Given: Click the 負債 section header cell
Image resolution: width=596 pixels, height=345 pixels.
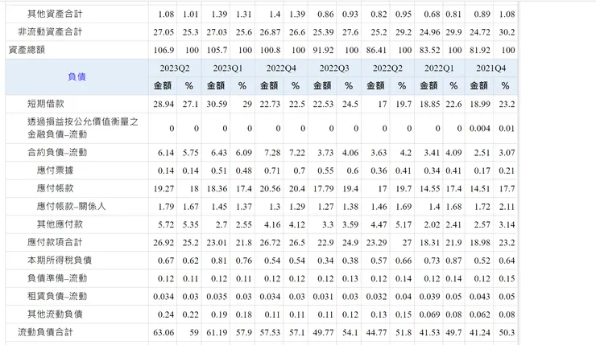Looking at the screenshot, I should (77, 77).
